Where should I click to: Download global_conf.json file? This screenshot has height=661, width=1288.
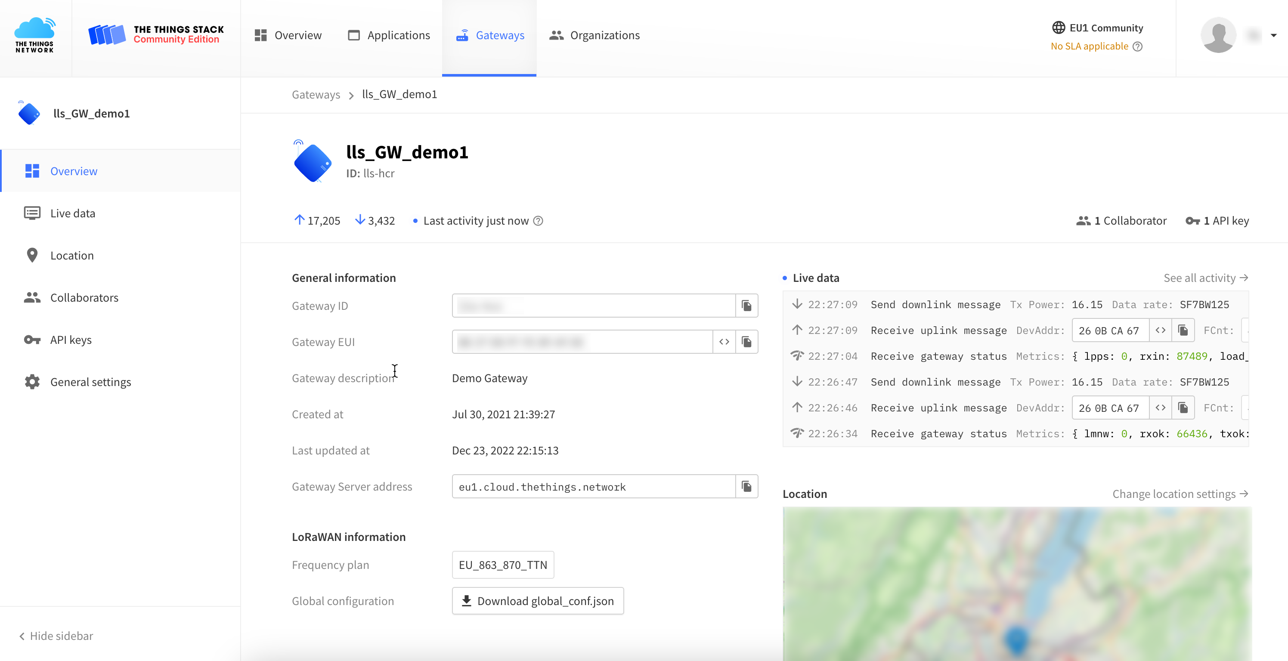coord(538,601)
